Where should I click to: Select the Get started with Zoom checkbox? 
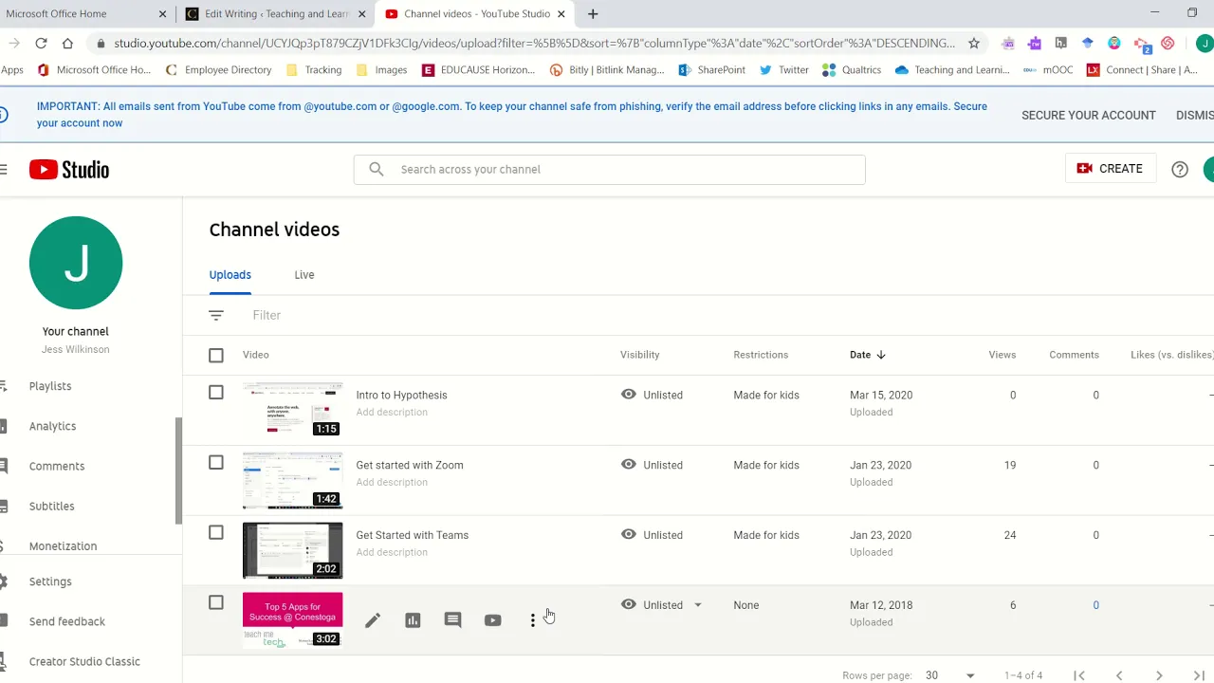(x=216, y=463)
